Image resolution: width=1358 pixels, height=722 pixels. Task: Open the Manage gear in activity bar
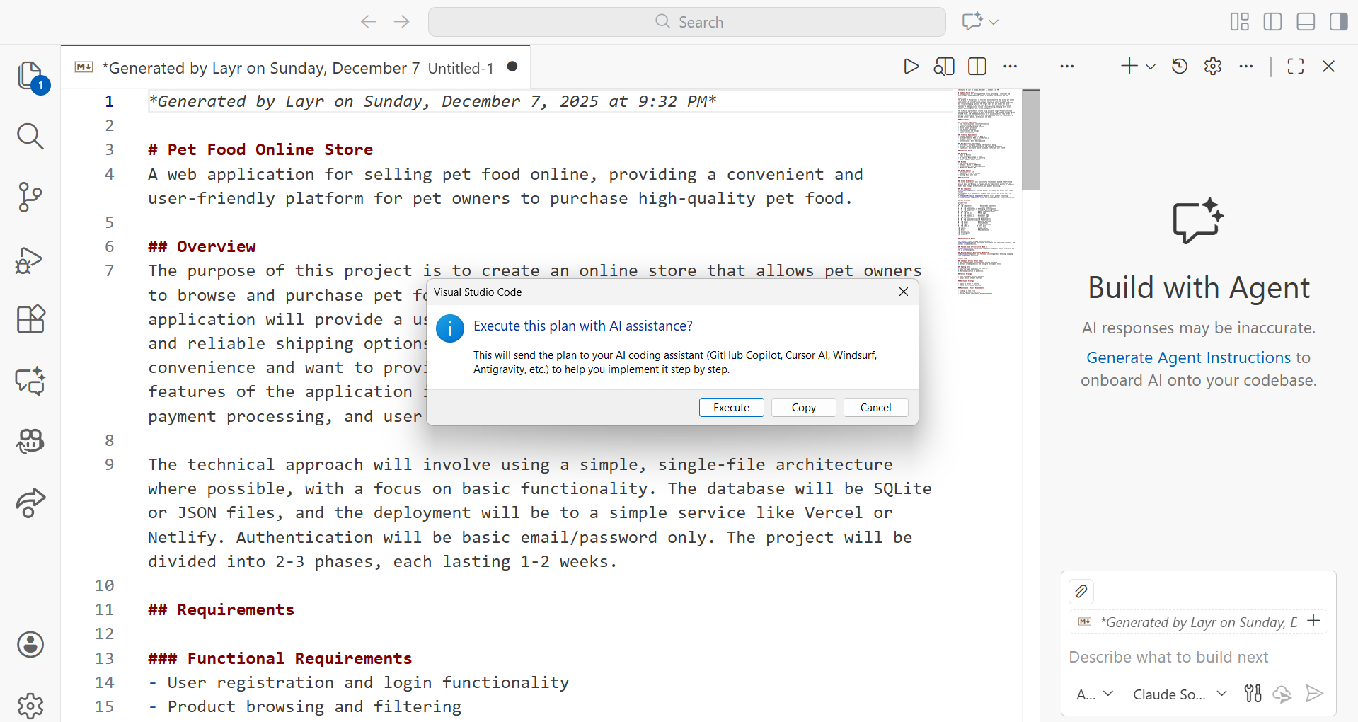tap(30, 705)
